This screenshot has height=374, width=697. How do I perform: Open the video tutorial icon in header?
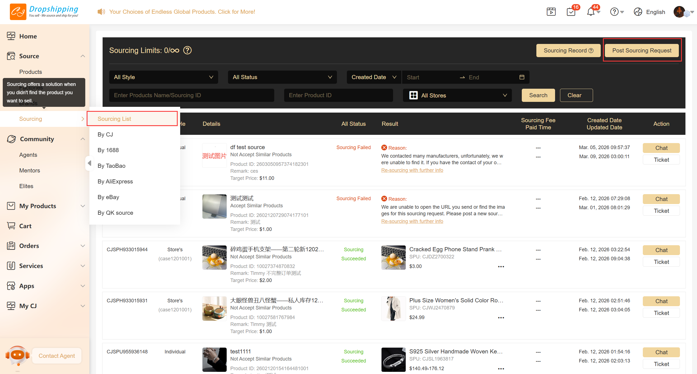point(551,12)
